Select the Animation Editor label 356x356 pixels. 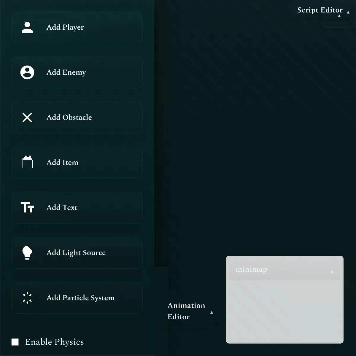pyautogui.click(x=186, y=311)
